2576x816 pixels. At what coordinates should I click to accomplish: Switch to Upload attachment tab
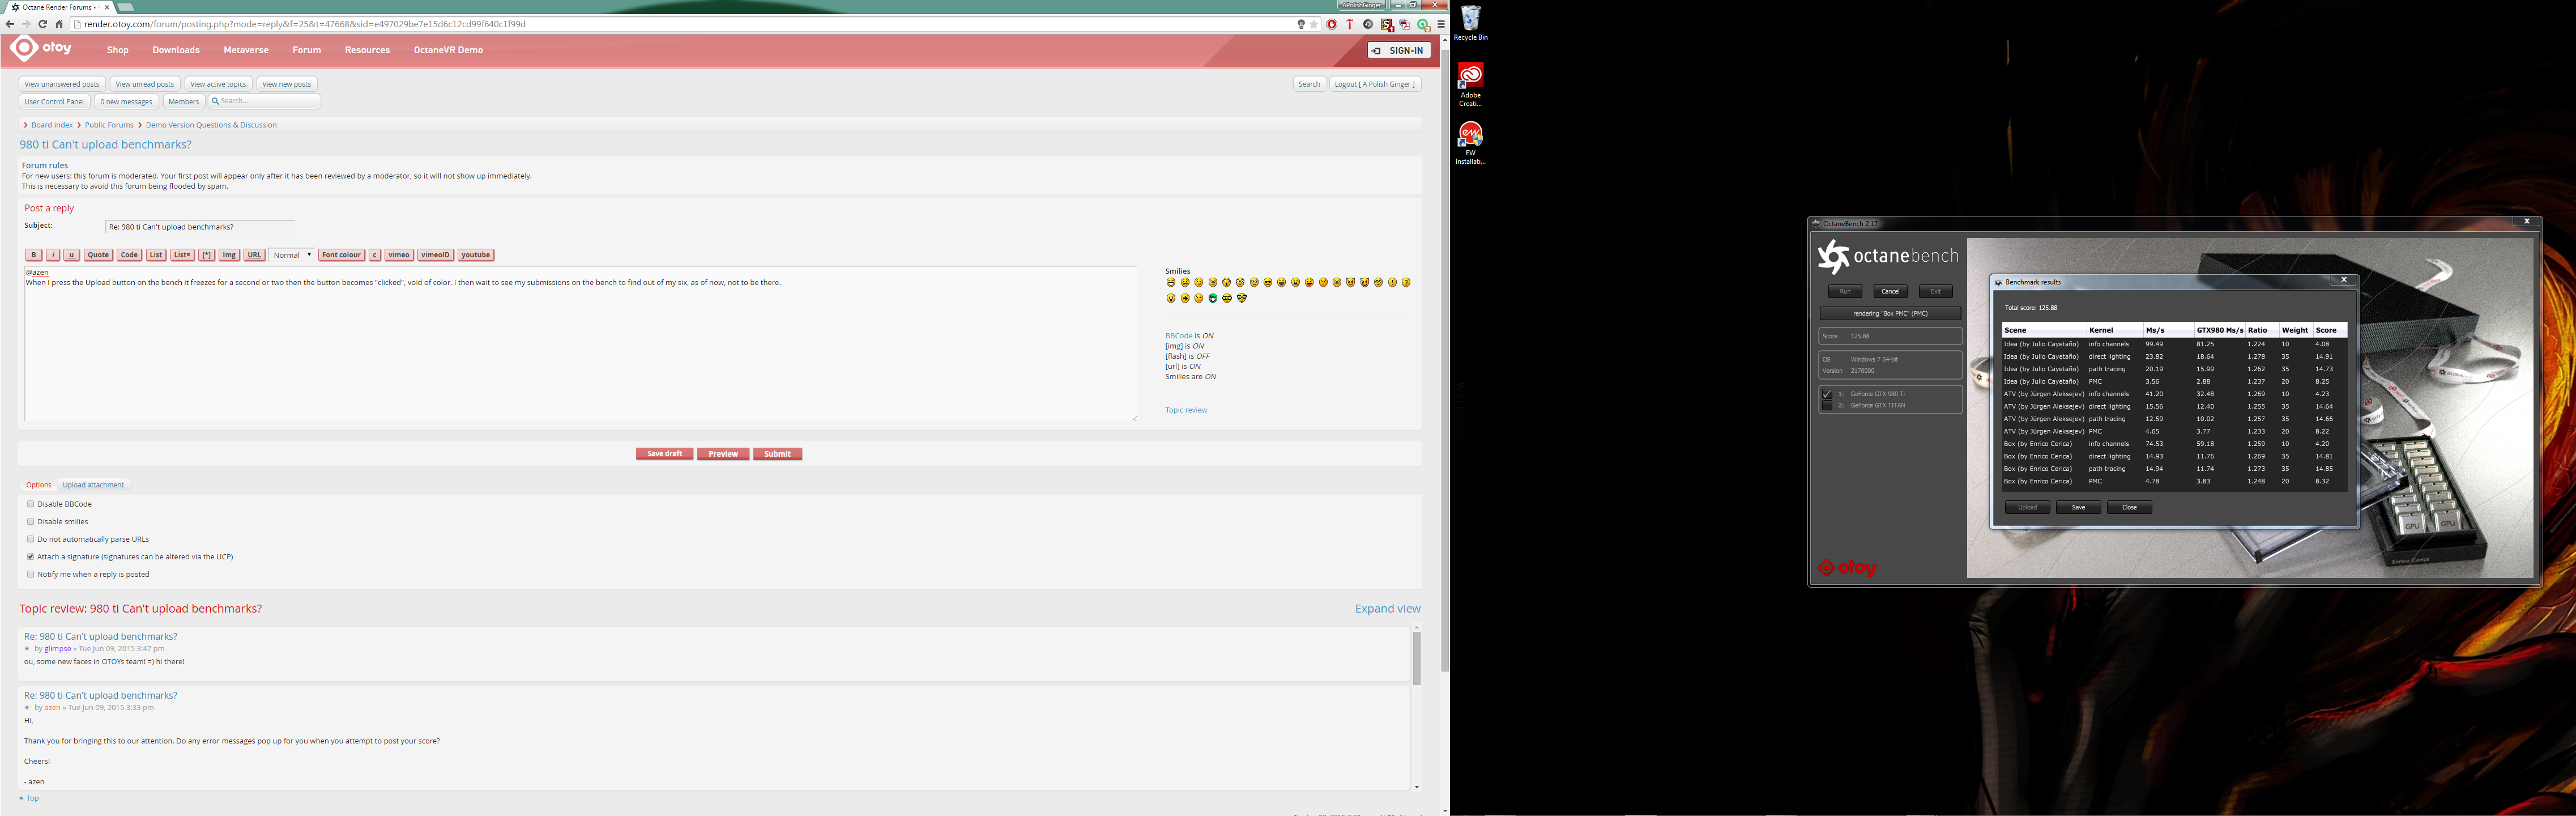tap(93, 485)
